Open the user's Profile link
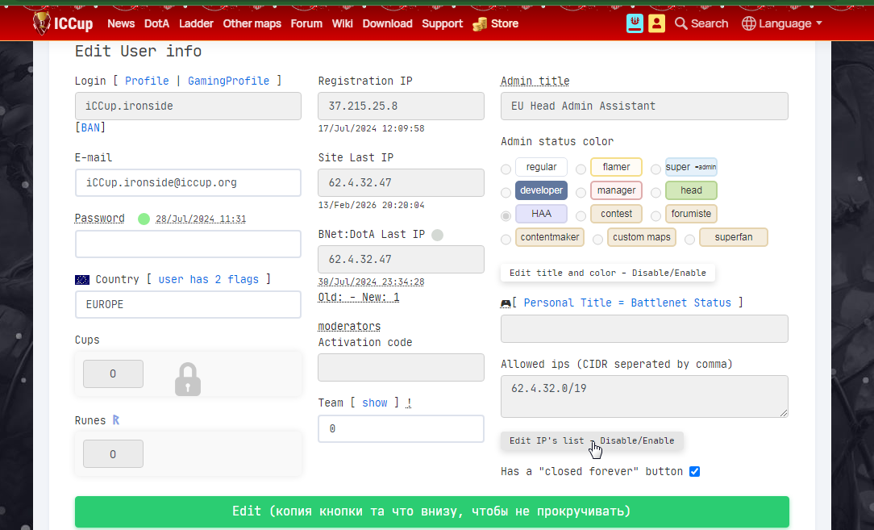Viewport: 874px width, 530px height. coord(147,81)
